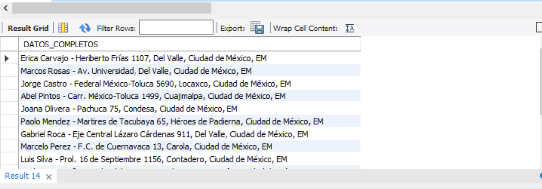
Task: Click the refresh results icon
Action: tap(85, 28)
